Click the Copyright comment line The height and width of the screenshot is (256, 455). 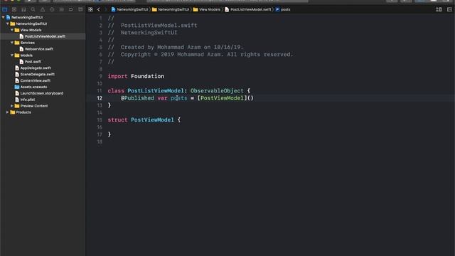[x=200, y=55]
